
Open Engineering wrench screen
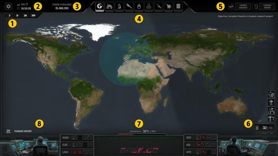pos(129,7)
